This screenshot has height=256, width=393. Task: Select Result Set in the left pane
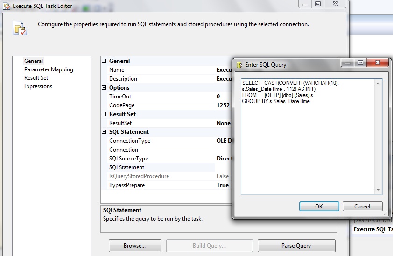(36, 78)
